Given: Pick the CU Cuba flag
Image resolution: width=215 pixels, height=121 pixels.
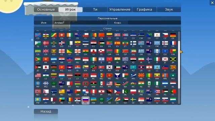Looking at the screenshot, I should click(125, 35).
